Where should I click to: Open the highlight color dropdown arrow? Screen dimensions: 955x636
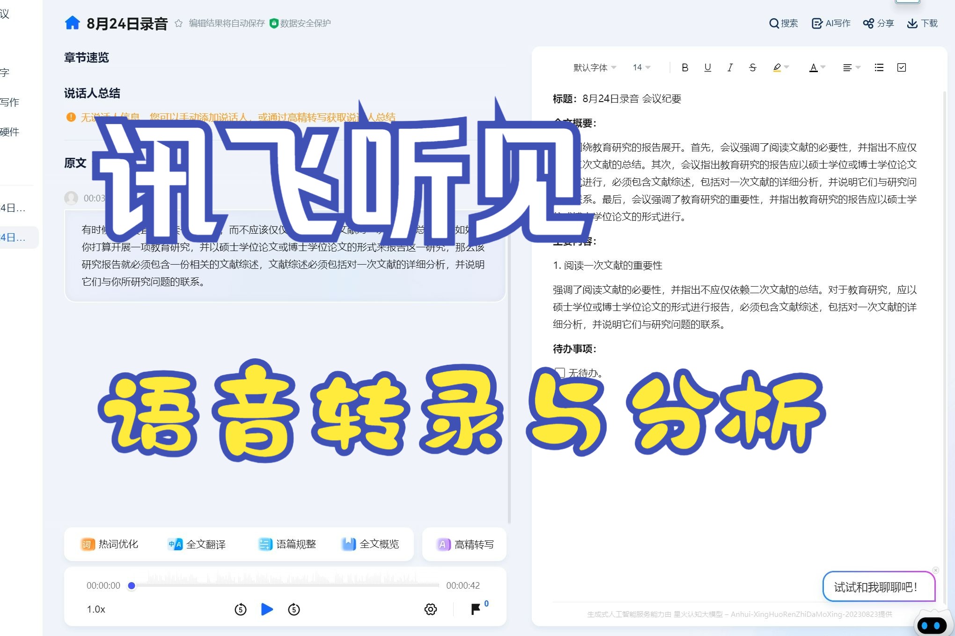tap(786, 67)
